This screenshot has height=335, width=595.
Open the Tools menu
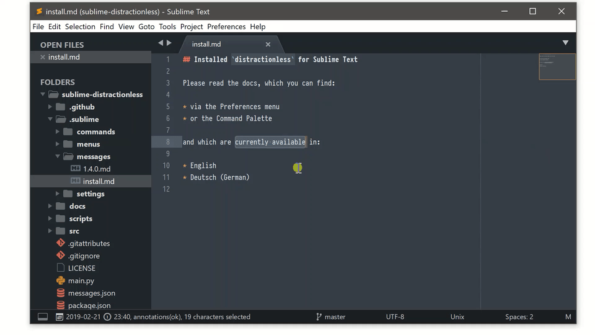pyautogui.click(x=167, y=27)
